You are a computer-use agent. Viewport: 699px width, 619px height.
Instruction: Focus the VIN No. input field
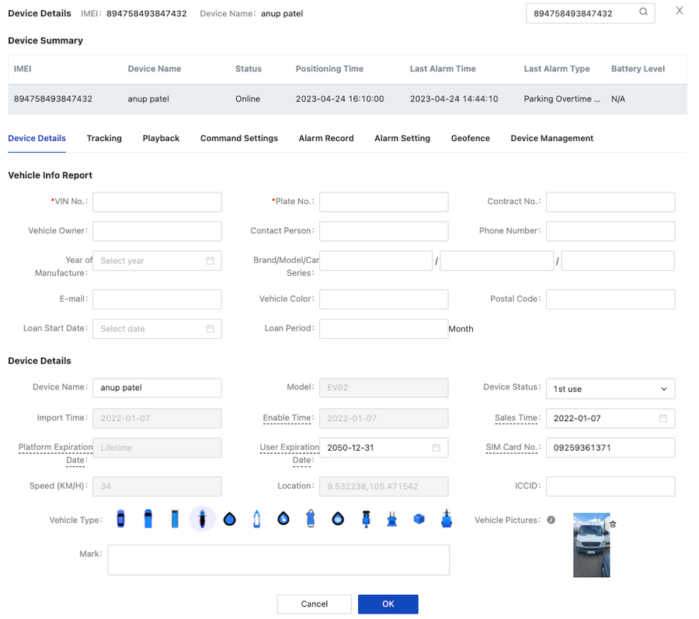pos(157,202)
